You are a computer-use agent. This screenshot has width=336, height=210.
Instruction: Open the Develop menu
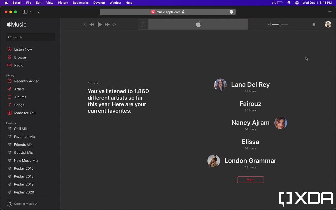(x=99, y=3)
